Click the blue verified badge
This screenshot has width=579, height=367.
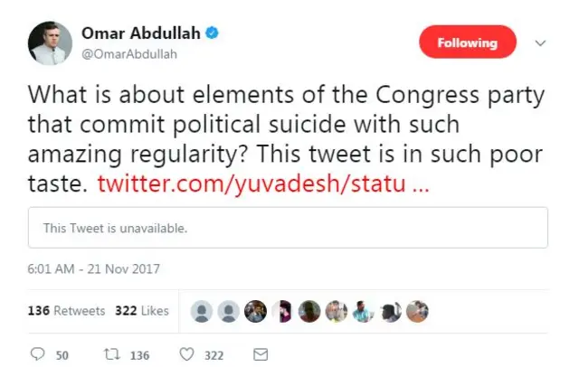point(212,33)
